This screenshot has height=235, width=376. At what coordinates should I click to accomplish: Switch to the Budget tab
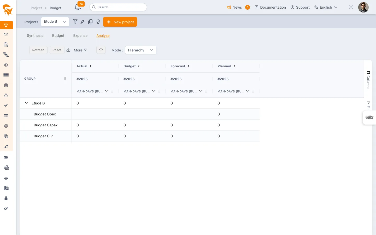(x=58, y=36)
